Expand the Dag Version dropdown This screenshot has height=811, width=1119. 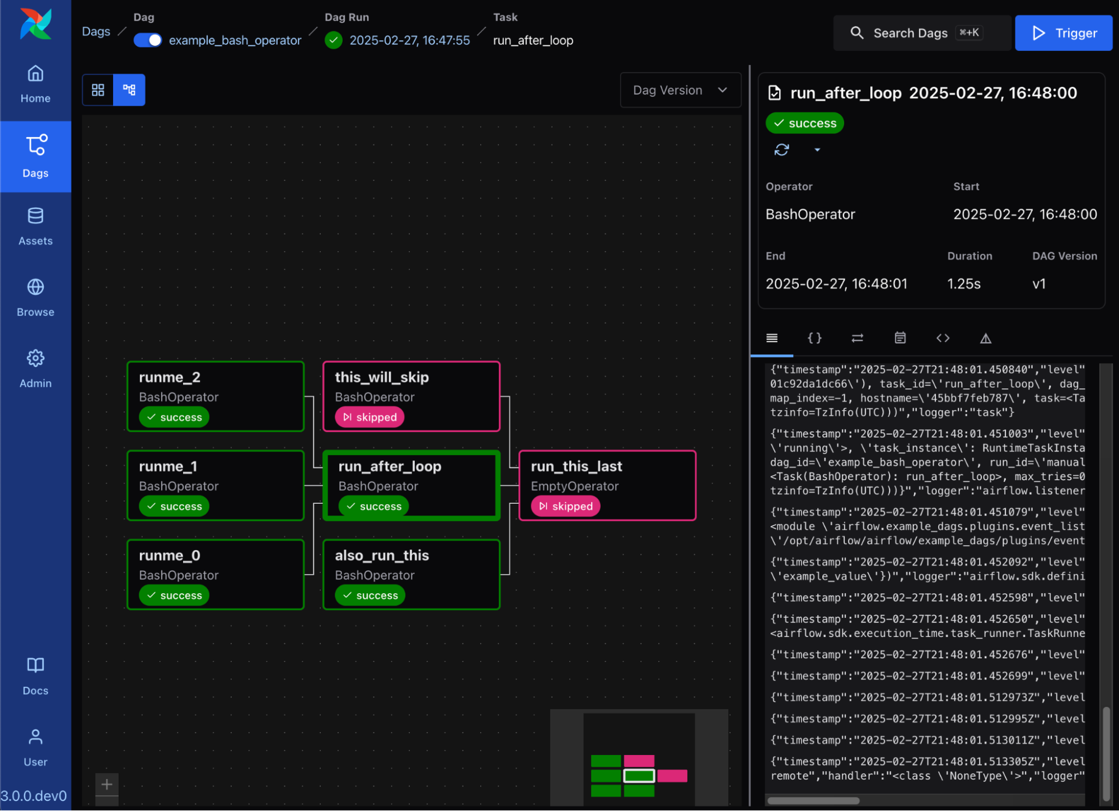pos(680,90)
